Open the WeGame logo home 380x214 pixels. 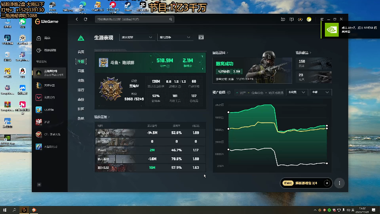pyautogui.click(x=47, y=21)
